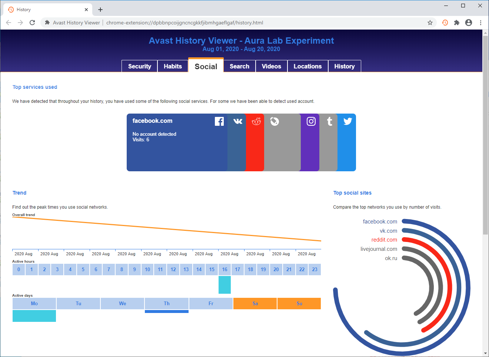
Task: Open the Chrome extensions puzzle menu
Action: tap(457, 23)
